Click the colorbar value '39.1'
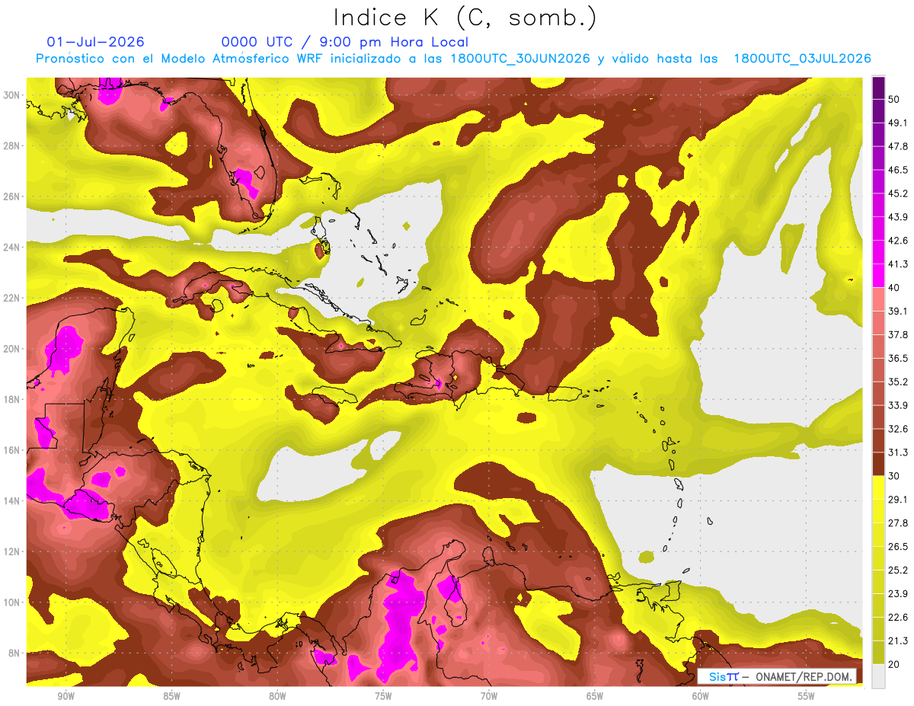 (898, 311)
